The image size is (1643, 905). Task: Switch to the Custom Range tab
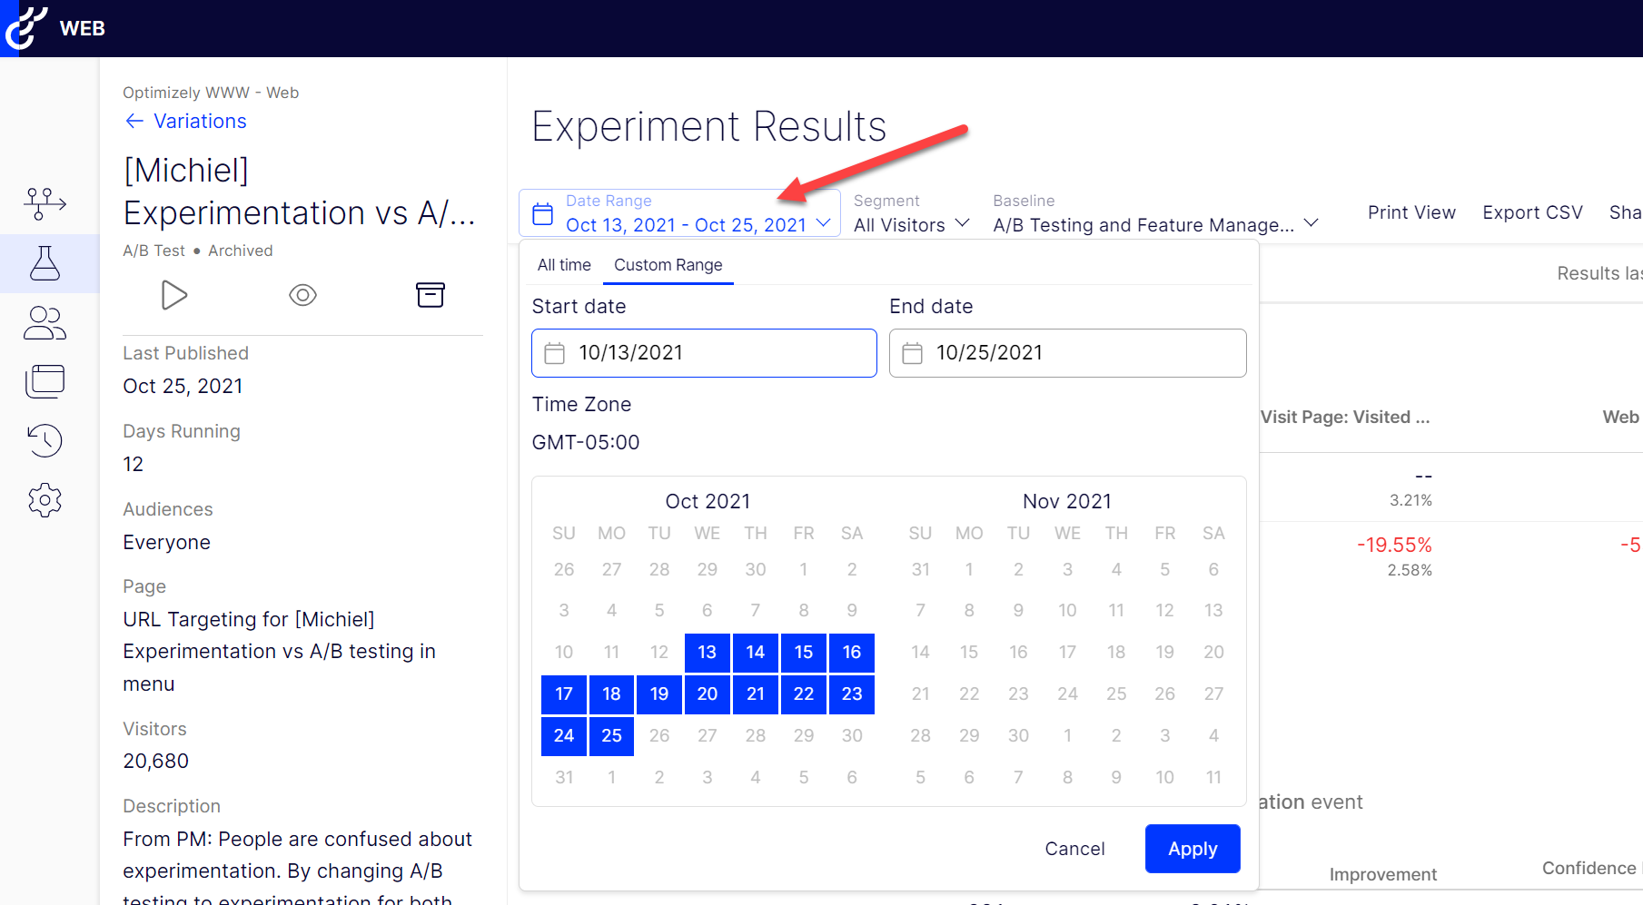coord(668,265)
